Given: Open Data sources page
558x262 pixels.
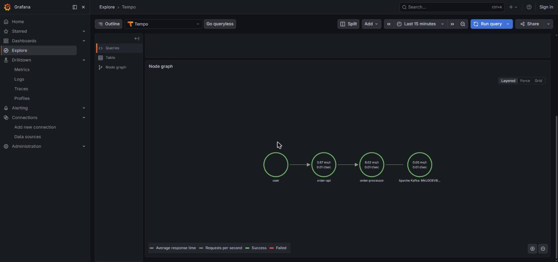Looking at the screenshot, I should coord(27,137).
